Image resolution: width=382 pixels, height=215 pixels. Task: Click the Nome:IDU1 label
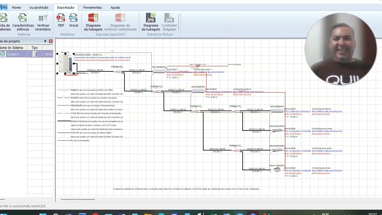(x=172, y=69)
